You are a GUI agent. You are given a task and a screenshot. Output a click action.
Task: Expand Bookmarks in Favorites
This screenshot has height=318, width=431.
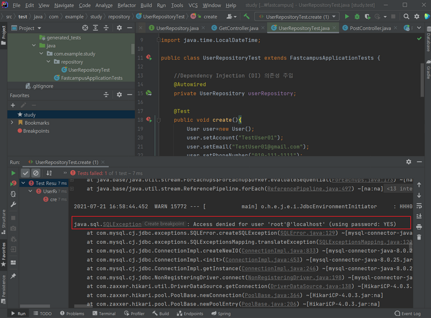click(x=12, y=122)
